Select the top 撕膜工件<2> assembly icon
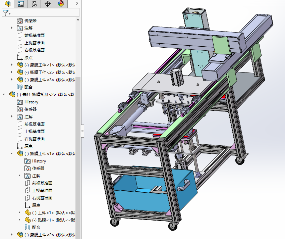Image resolution: width=285 pixels, height=239 pixels. [x=20, y=72]
